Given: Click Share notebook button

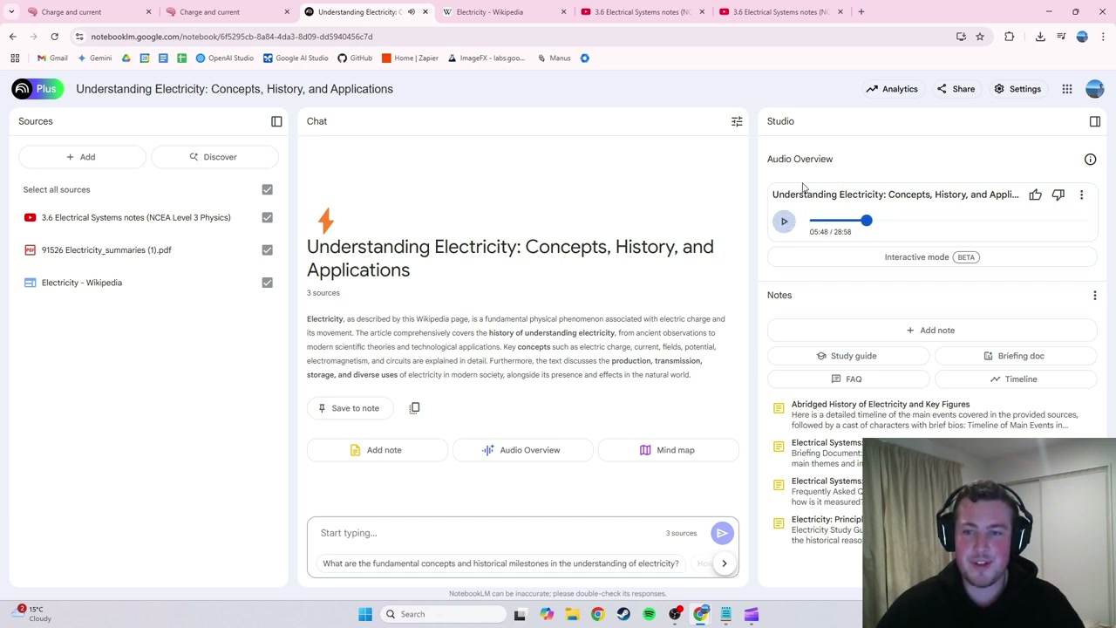Looking at the screenshot, I should click(x=956, y=89).
